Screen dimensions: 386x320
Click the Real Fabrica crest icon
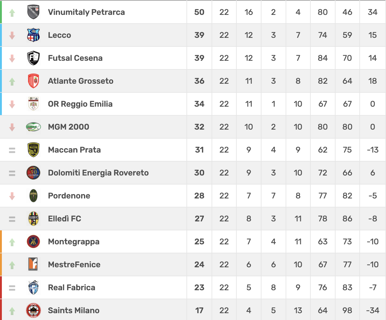point(33,287)
